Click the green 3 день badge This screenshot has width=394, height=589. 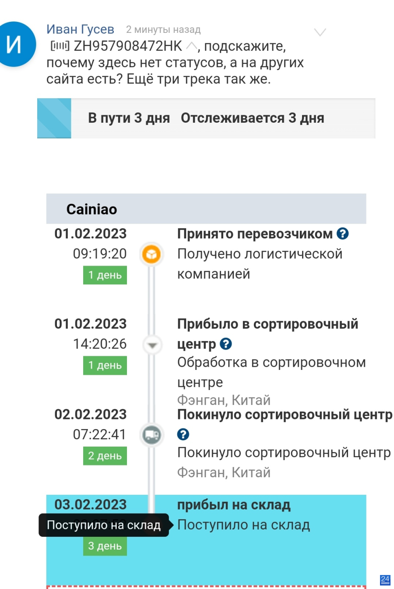(105, 546)
